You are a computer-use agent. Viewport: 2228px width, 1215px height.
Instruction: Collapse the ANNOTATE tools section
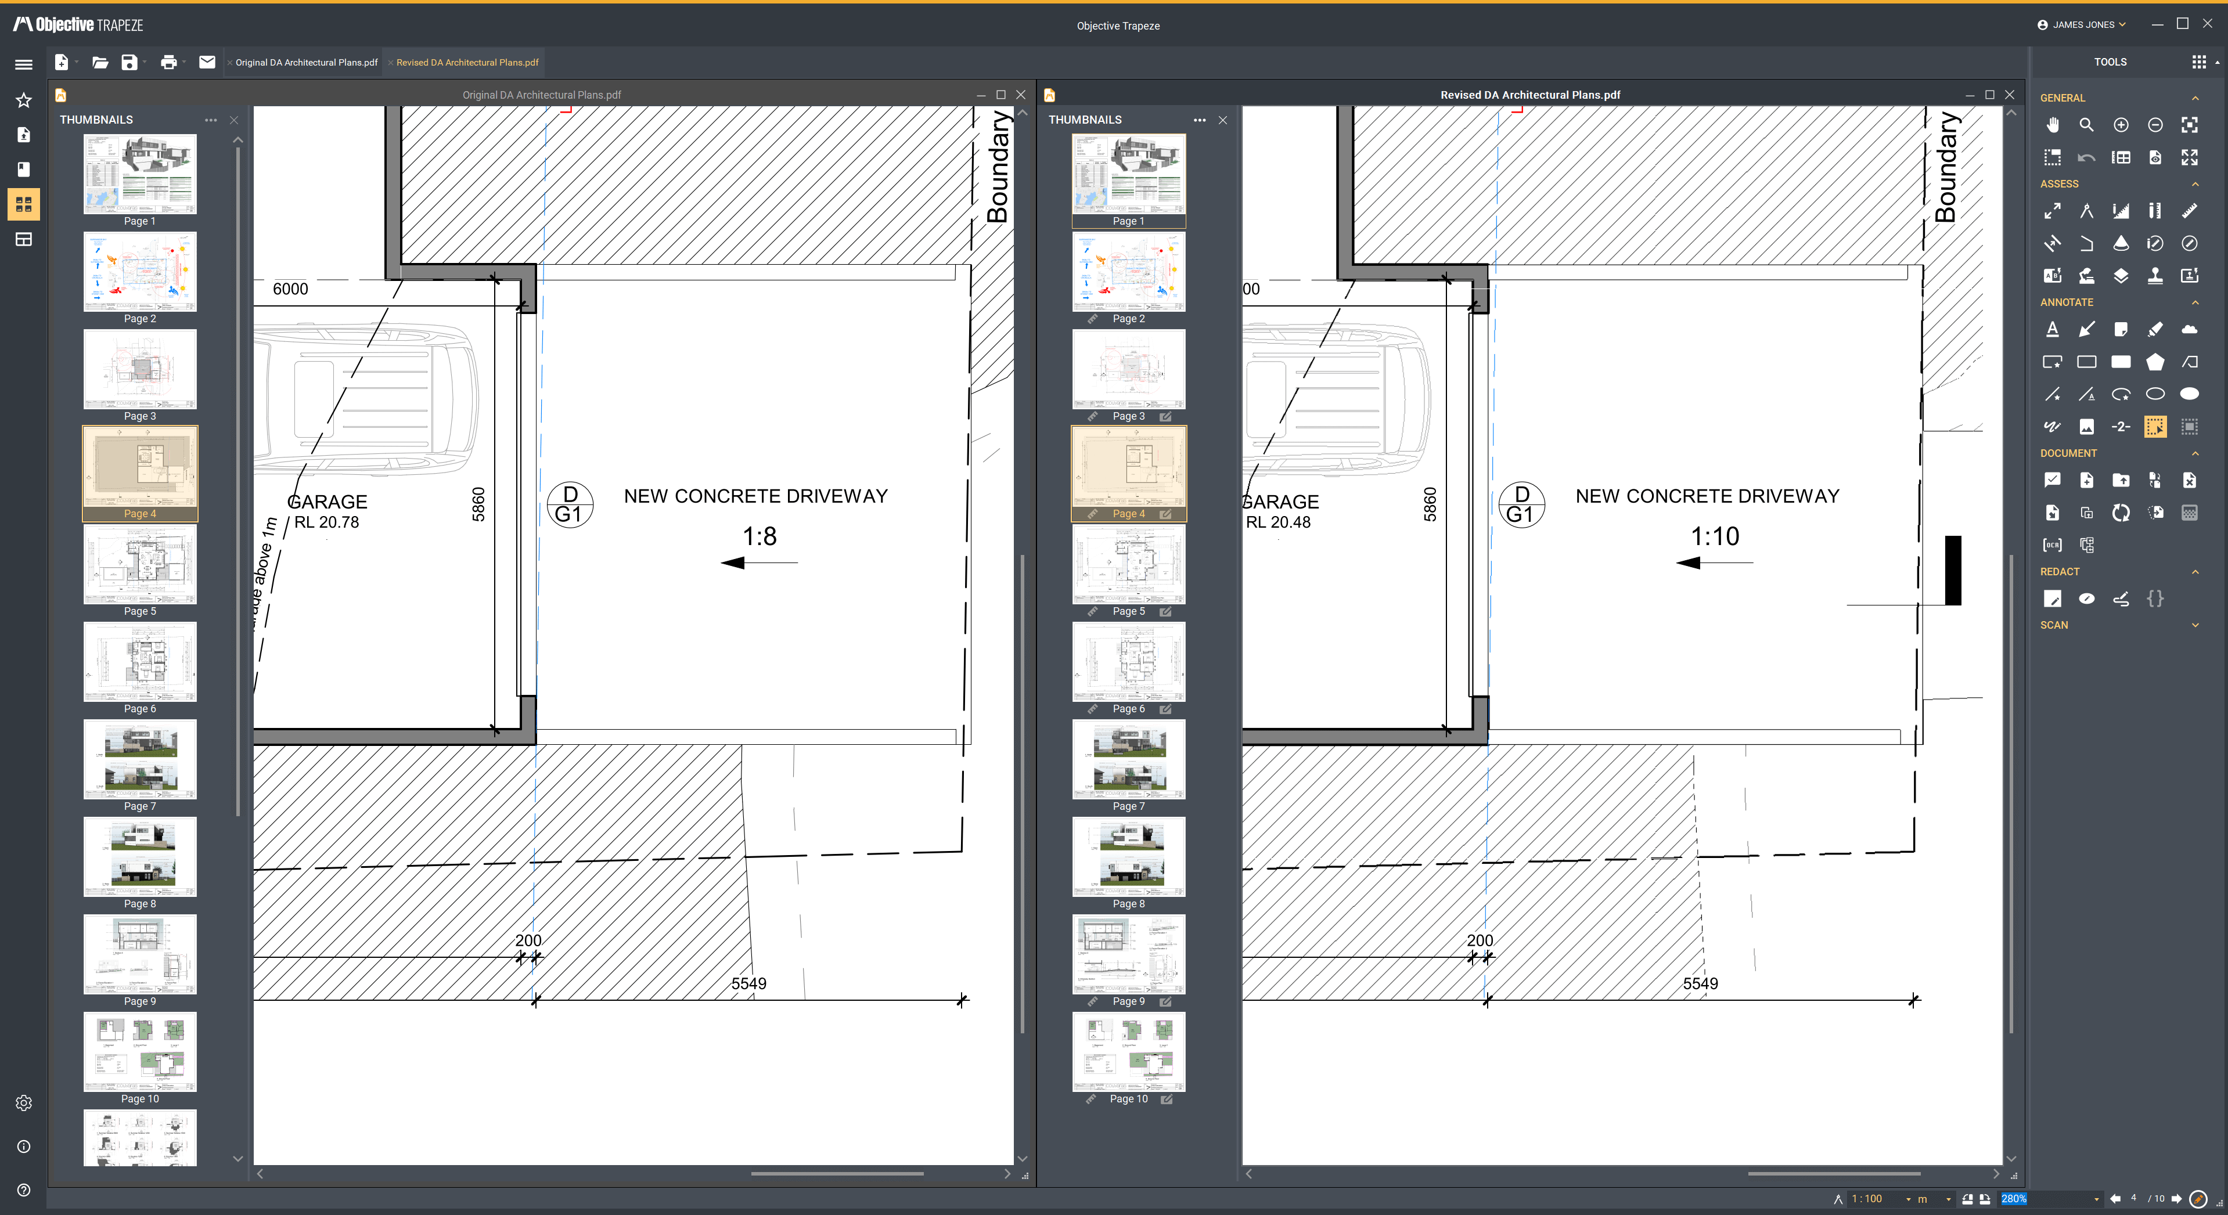click(x=2195, y=302)
